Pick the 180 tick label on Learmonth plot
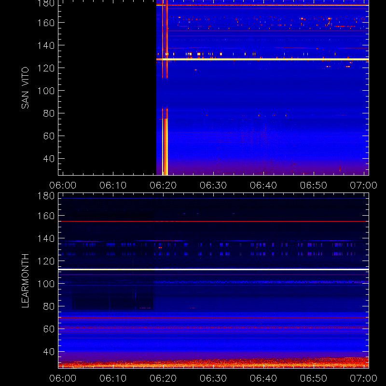This screenshot has height=386, width=386. [x=46, y=196]
